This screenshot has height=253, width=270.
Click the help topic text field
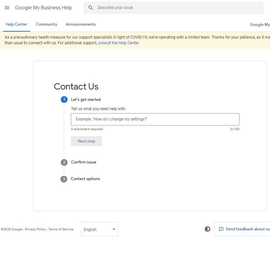[155, 119]
